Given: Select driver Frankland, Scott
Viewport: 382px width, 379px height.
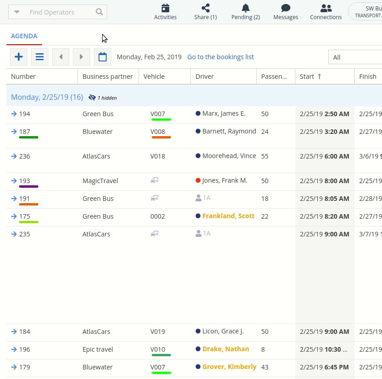Looking at the screenshot, I should [x=228, y=216].
